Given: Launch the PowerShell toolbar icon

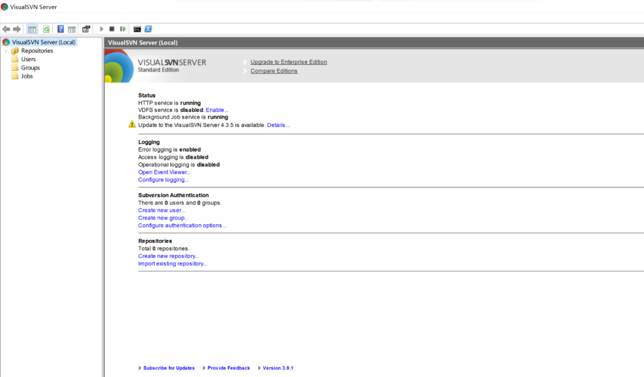Looking at the screenshot, I should coord(148,29).
